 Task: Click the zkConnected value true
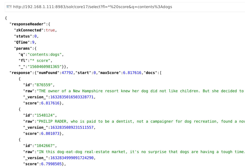(x=50, y=30)
